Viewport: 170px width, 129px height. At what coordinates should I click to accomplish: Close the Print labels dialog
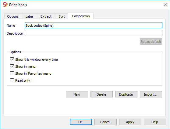(x=165, y=5)
